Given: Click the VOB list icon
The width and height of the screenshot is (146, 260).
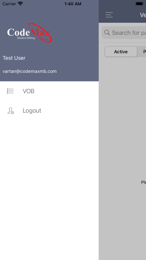Looking at the screenshot, I should [10, 91].
